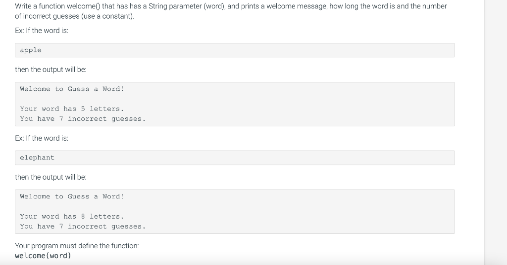The width and height of the screenshot is (507, 265).
Task: Click the 'apple' example input box
Action: pyautogui.click(x=235, y=50)
